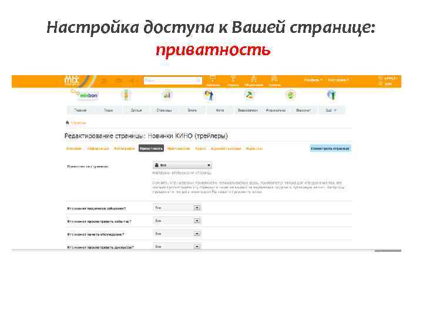
Task: Open dropdown for who can share events
Action: click(x=177, y=208)
